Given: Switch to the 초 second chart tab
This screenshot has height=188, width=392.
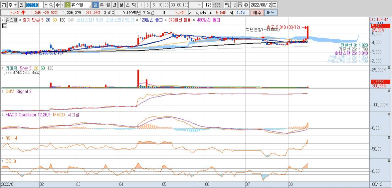Looking at the screenshot, I should click(x=127, y=5).
